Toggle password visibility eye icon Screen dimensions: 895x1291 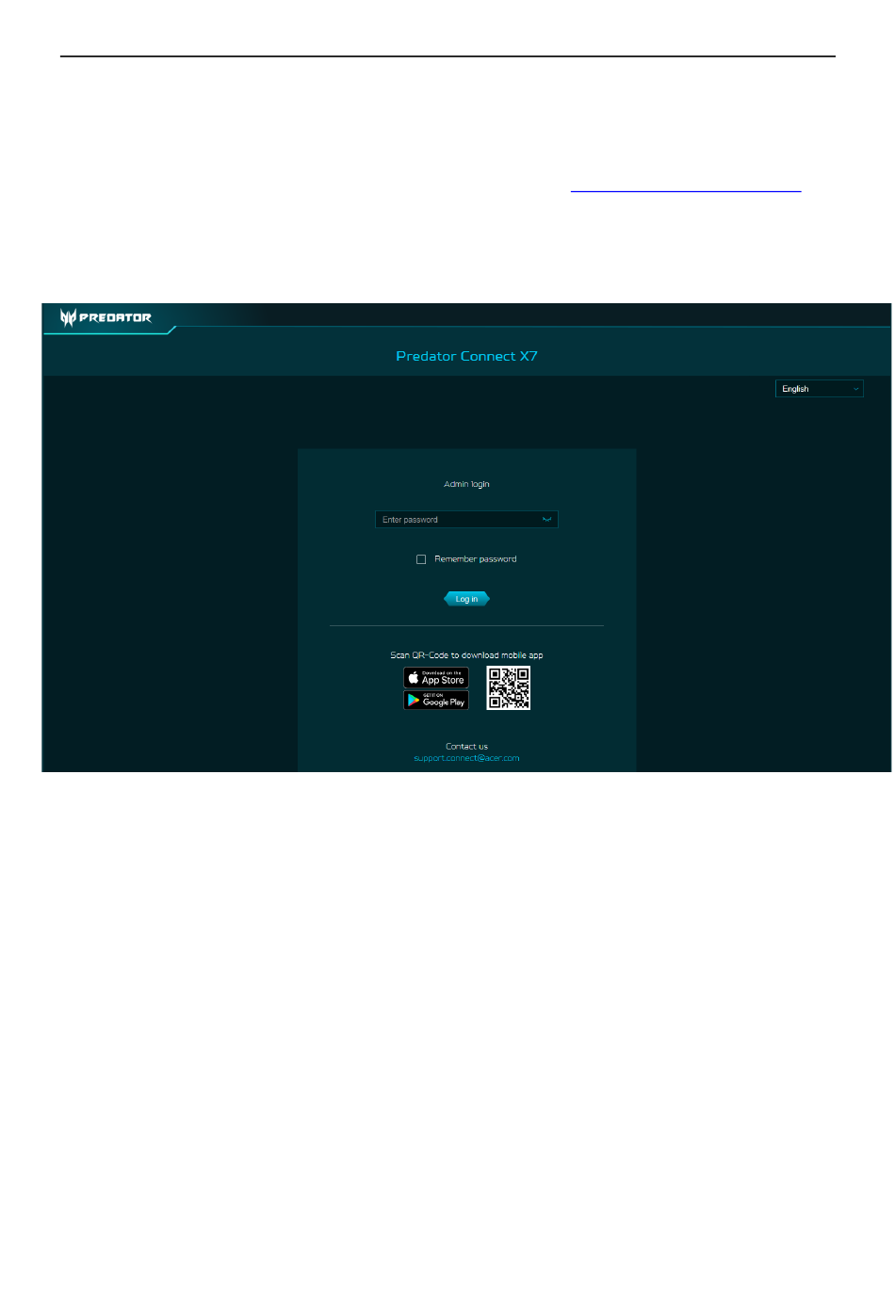pyautogui.click(x=546, y=520)
